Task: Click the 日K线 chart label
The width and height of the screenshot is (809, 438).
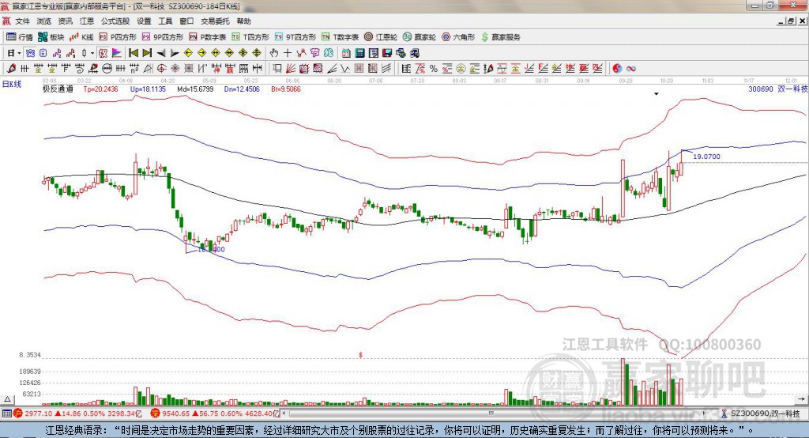Action: point(12,84)
